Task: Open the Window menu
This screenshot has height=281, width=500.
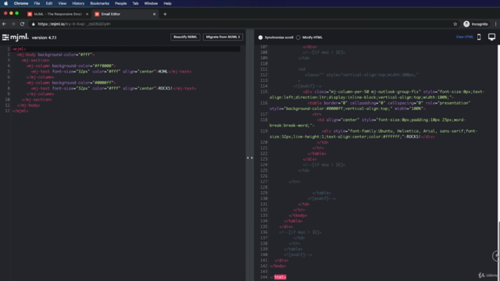Action: (x=151, y=3)
